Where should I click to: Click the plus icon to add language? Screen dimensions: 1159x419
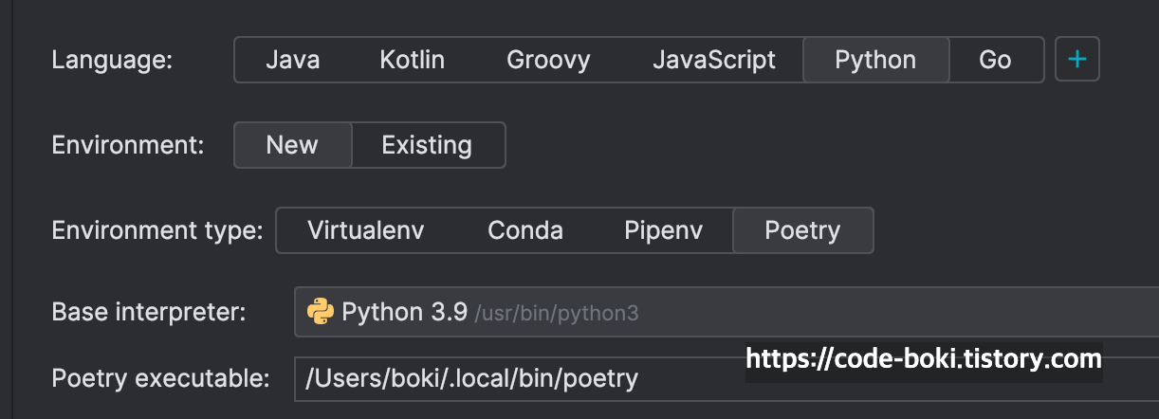tap(1077, 60)
